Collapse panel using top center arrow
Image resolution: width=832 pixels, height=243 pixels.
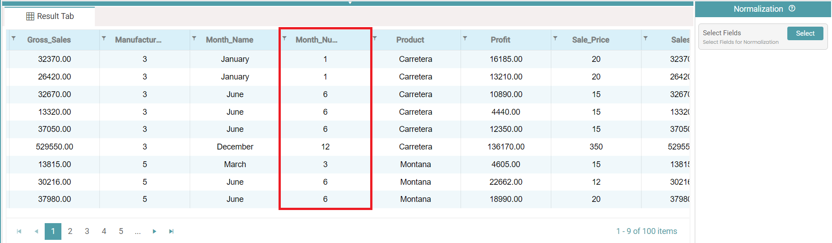[x=350, y=3]
